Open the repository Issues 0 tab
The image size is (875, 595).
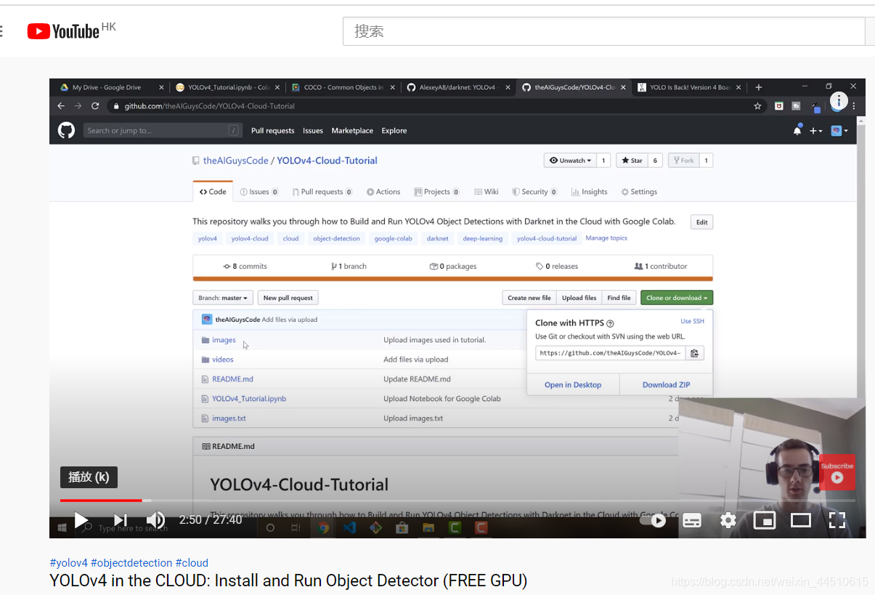pyautogui.click(x=259, y=192)
